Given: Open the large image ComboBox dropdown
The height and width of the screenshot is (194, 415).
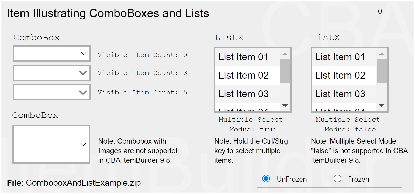Looking at the screenshot, I should pos(83,144).
